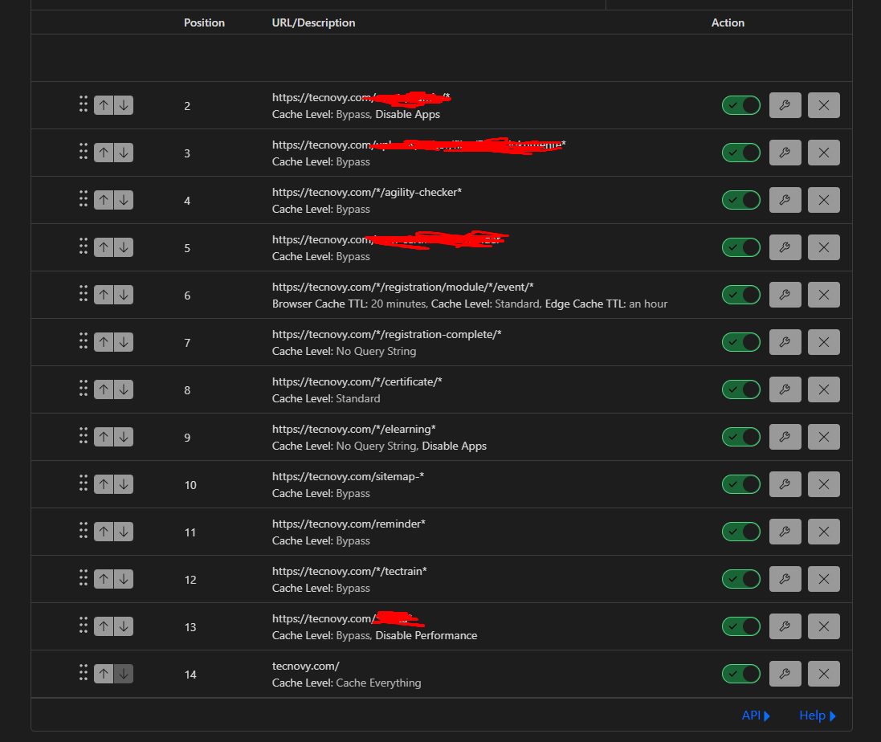The height and width of the screenshot is (742, 881).
Task: Click the tecnovy.com/ URL in position 14
Action: (x=306, y=667)
